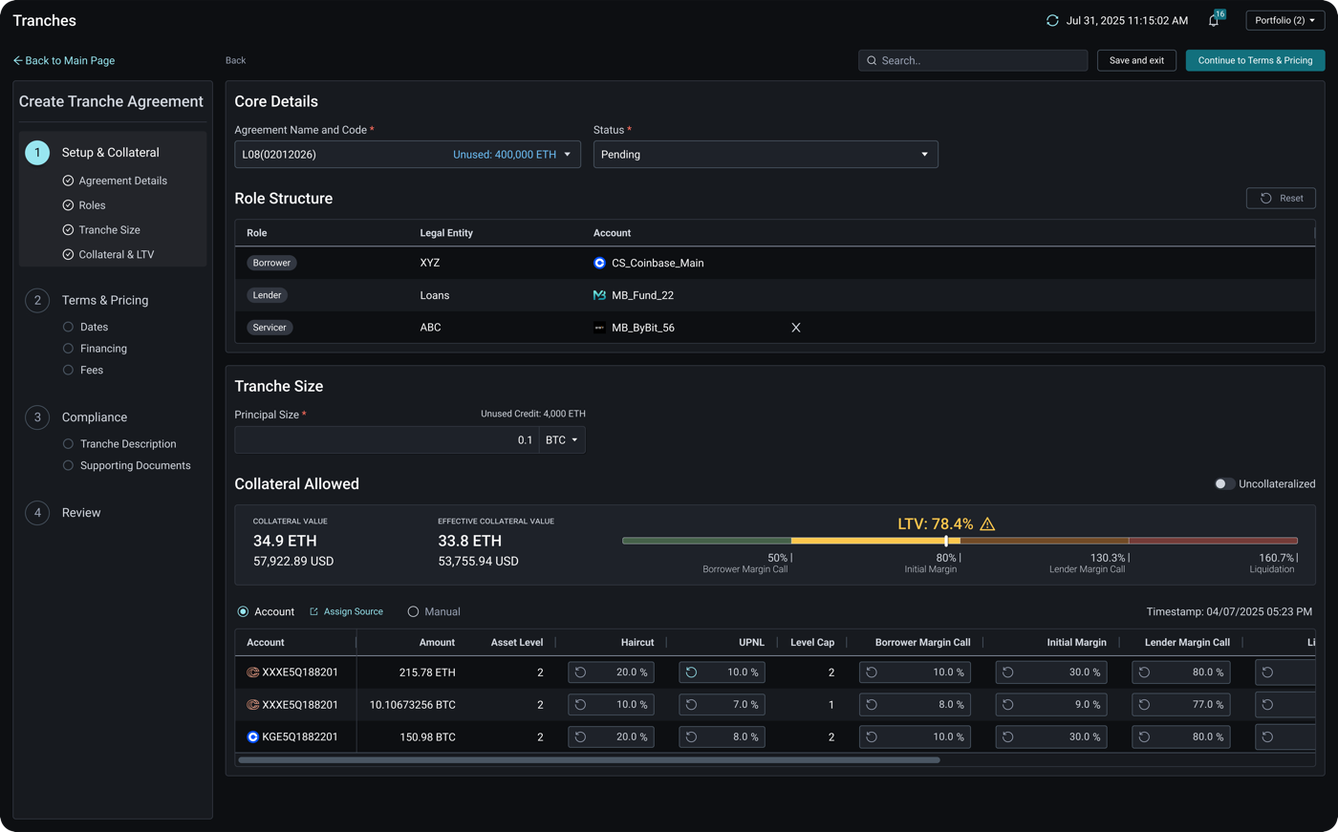
Task: Reset Haircut for the 10.10673256 BTC row
Action: tap(580, 705)
